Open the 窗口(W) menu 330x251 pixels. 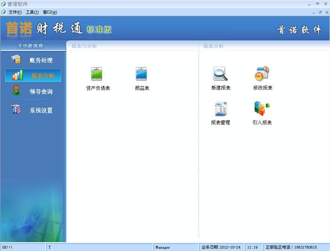[x=50, y=12]
